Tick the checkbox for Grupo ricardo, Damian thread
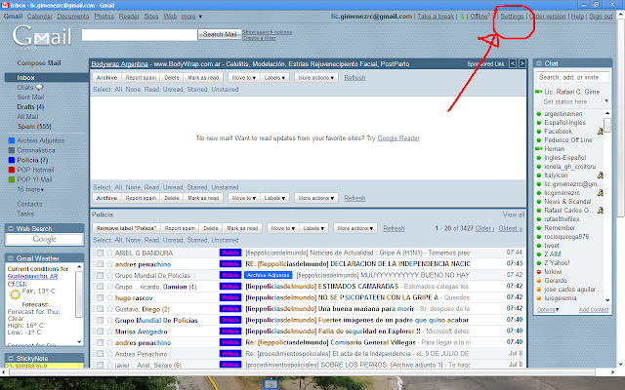Viewport: 625px width, 390px height. 100,287
